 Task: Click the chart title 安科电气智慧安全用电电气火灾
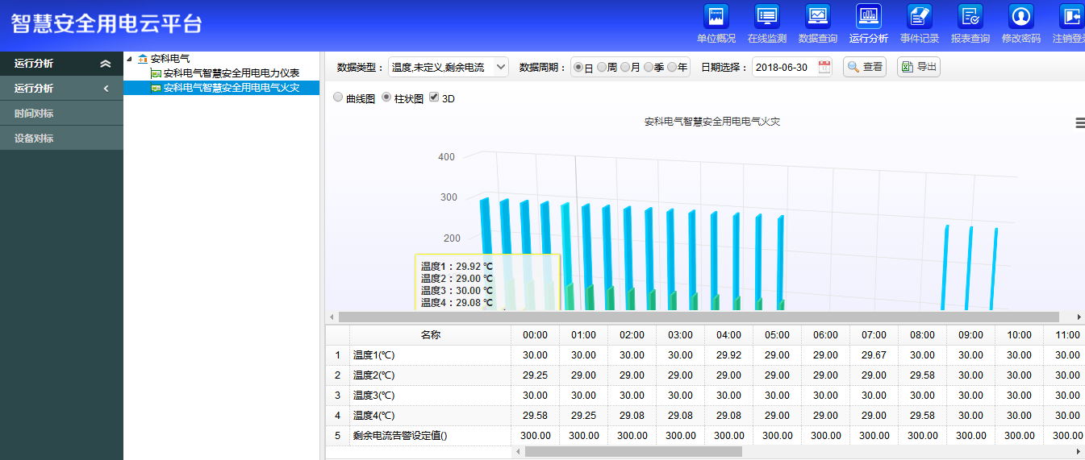click(712, 122)
